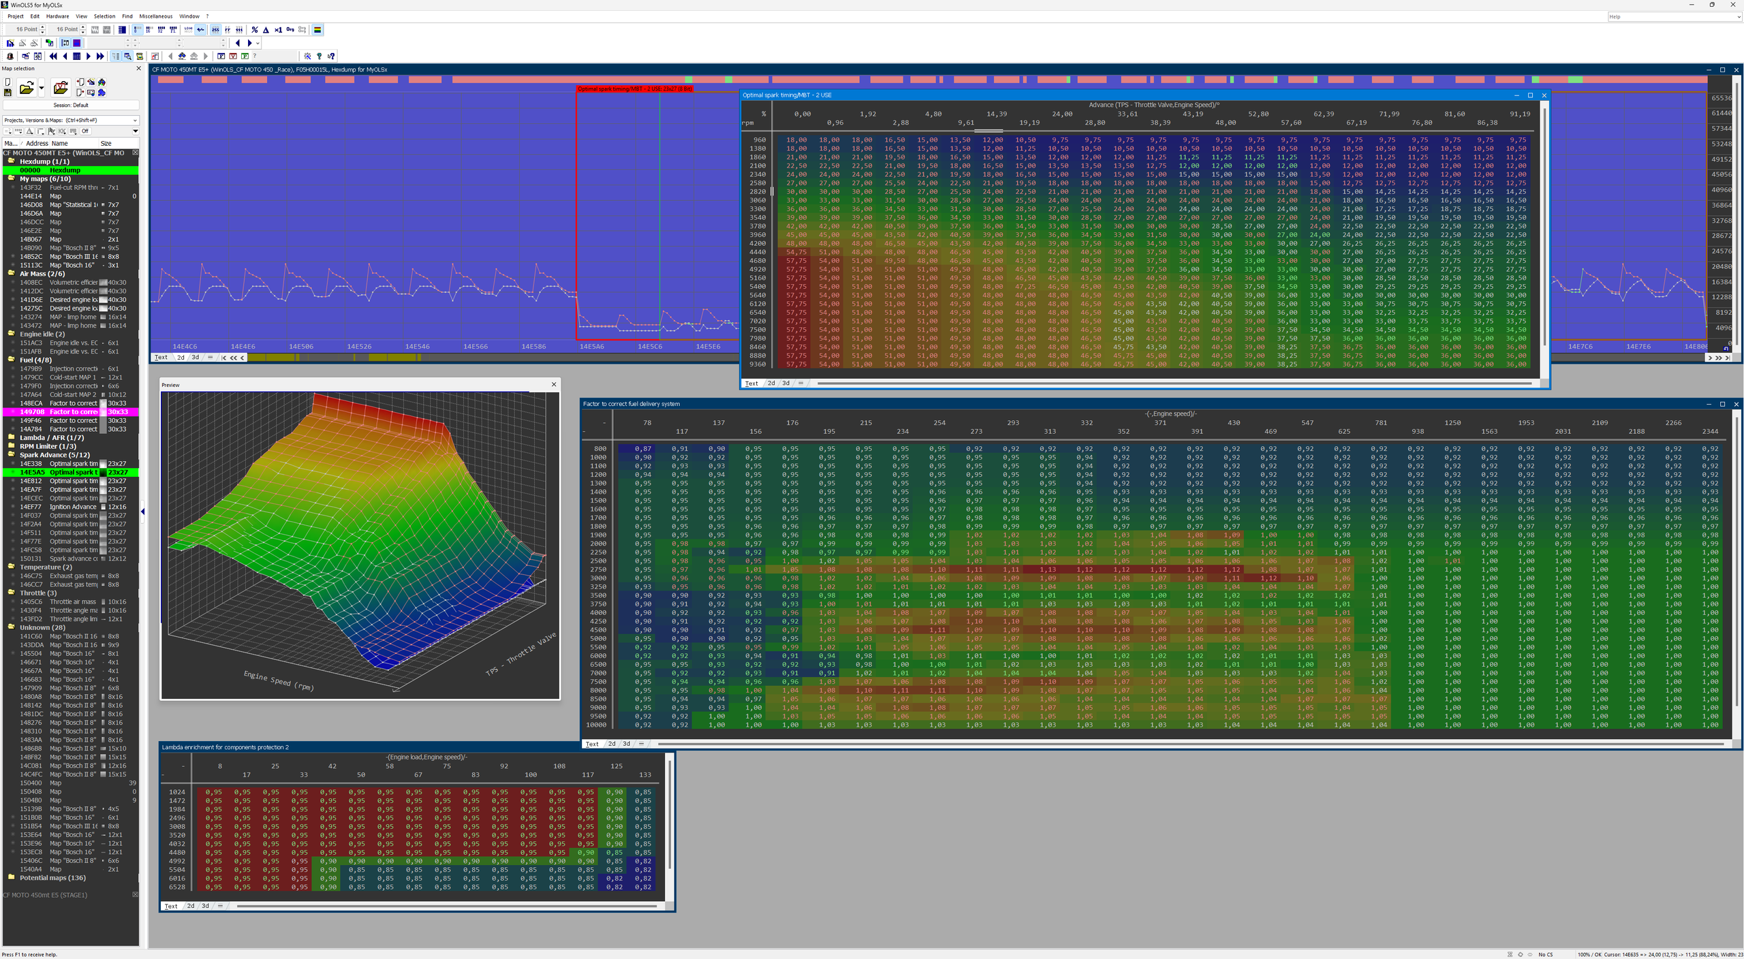Click the fast rewind double-arrow icon
The width and height of the screenshot is (1744, 959).
53,57
